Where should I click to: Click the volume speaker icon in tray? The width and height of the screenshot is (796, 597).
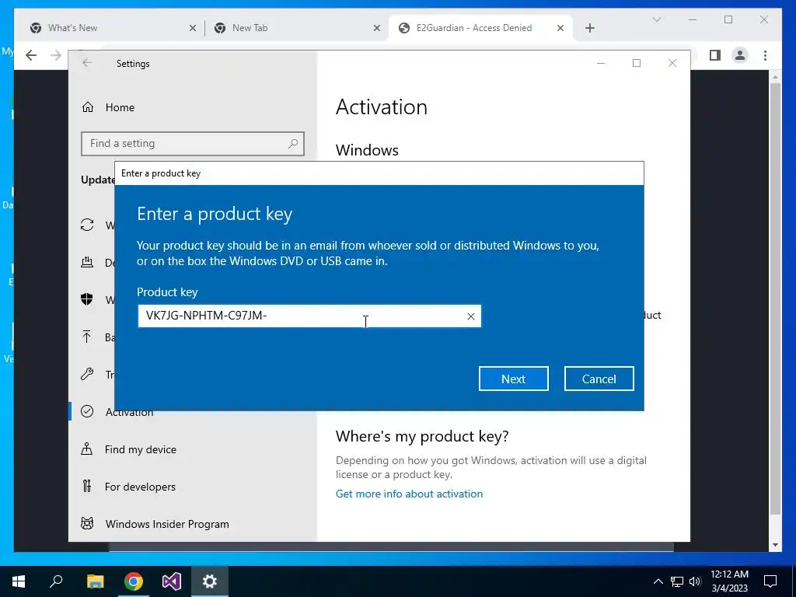pyautogui.click(x=695, y=581)
